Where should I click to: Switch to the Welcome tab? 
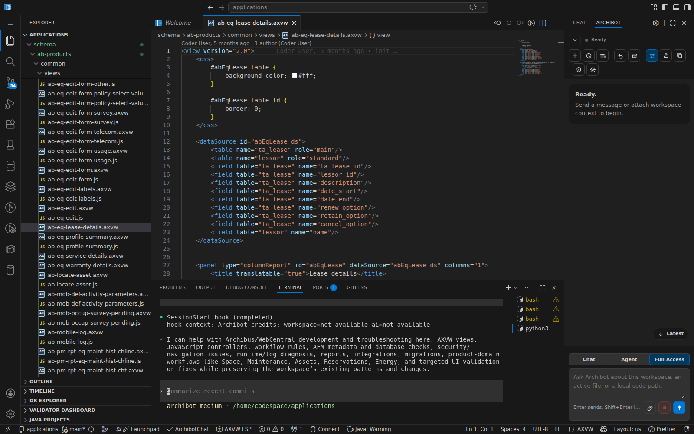coord(178,23)
